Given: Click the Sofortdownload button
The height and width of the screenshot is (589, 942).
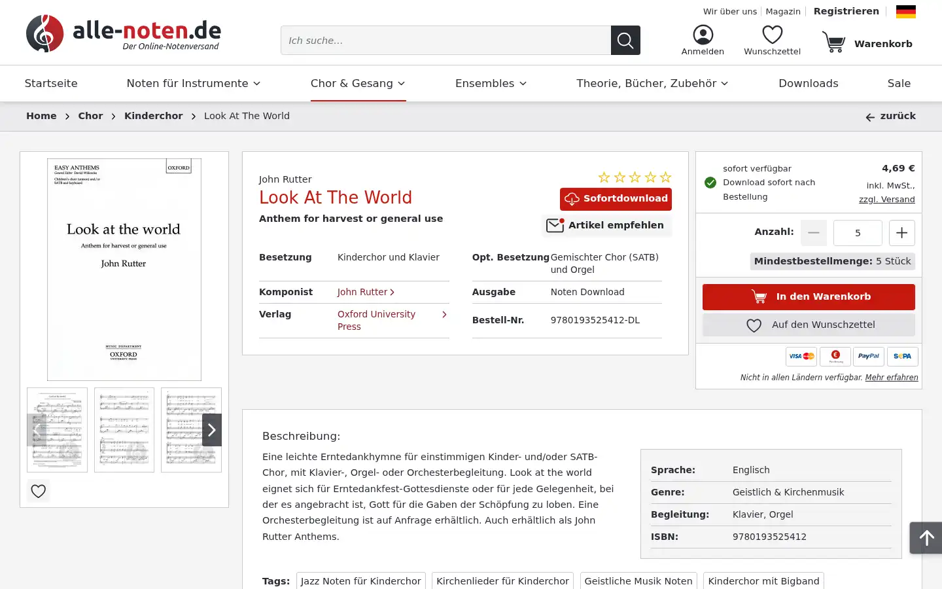Looking at the screenshot, I should (616, 199).
